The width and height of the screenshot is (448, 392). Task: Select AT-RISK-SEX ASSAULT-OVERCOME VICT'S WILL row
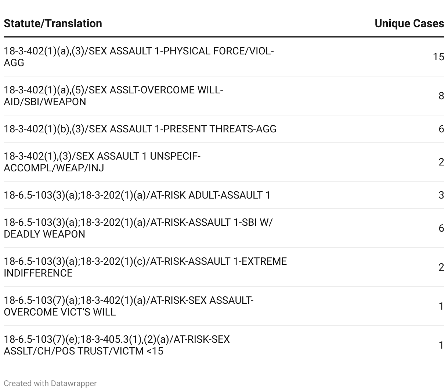[129, 306]
